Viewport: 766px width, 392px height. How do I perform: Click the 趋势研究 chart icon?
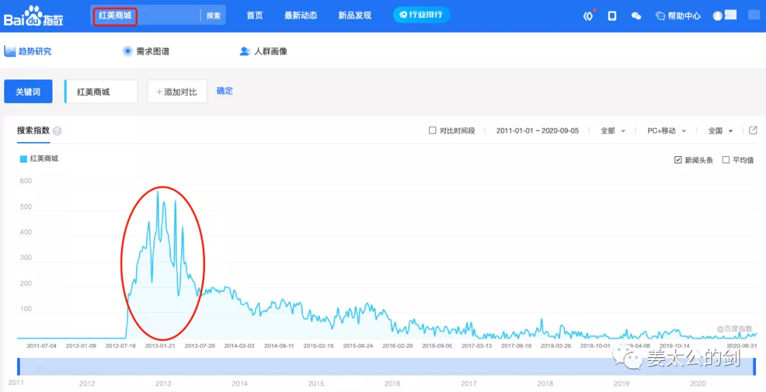(10, 51)
